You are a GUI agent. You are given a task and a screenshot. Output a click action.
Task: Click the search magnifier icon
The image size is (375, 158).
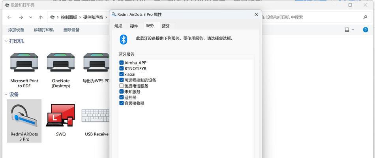click(x=365, y=17)
